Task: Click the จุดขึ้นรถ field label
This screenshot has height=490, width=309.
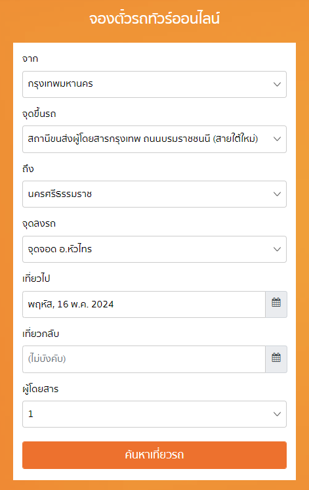Action: [x=39, y=114]
